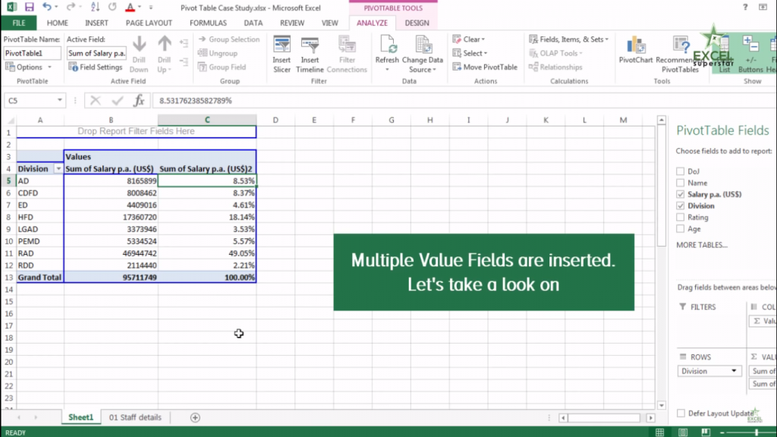Select the Grand Total cell B13
777x437 pixels.
click(x=111, y=278)
